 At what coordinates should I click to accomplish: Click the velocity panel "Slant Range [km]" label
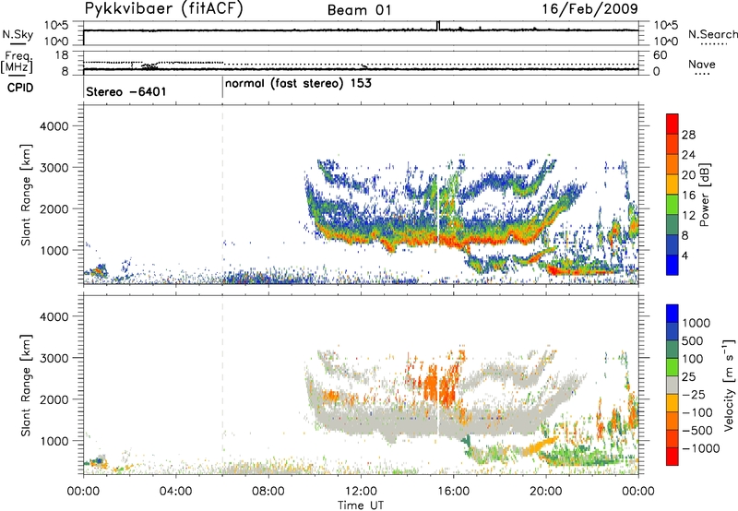(27, 386)
